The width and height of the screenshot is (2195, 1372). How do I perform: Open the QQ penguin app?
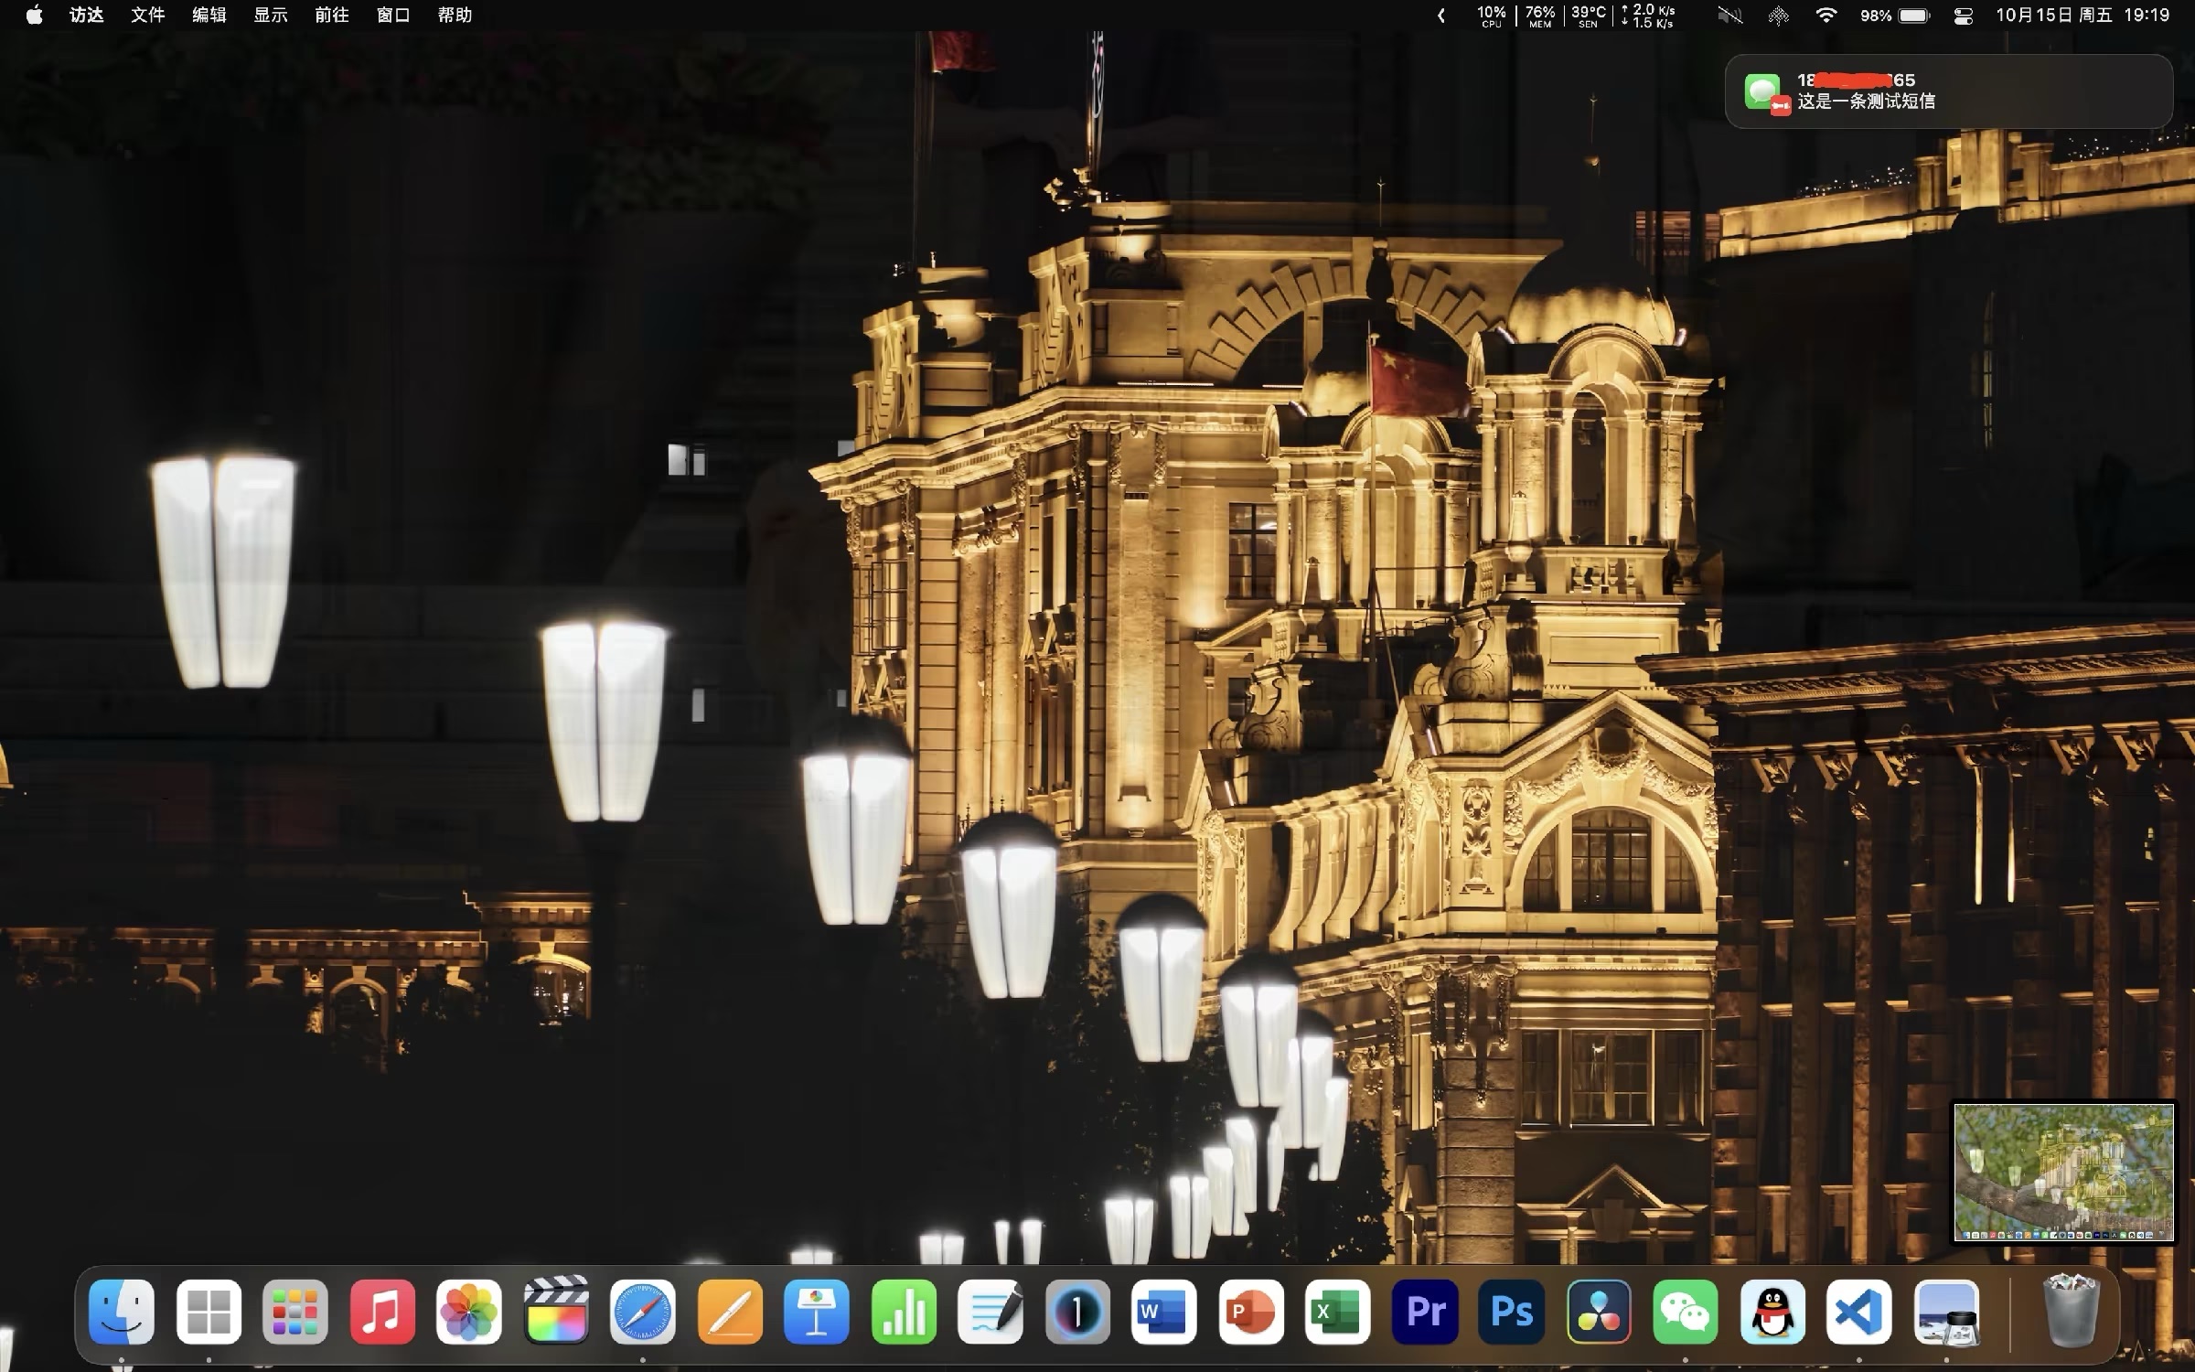[1772, 1312]
